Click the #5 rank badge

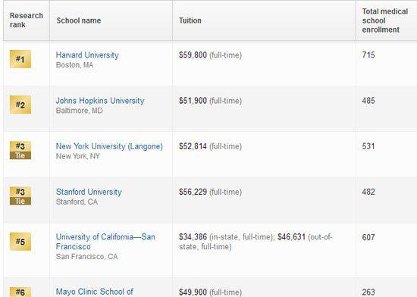pyautogui.click(x=20, y=242)
